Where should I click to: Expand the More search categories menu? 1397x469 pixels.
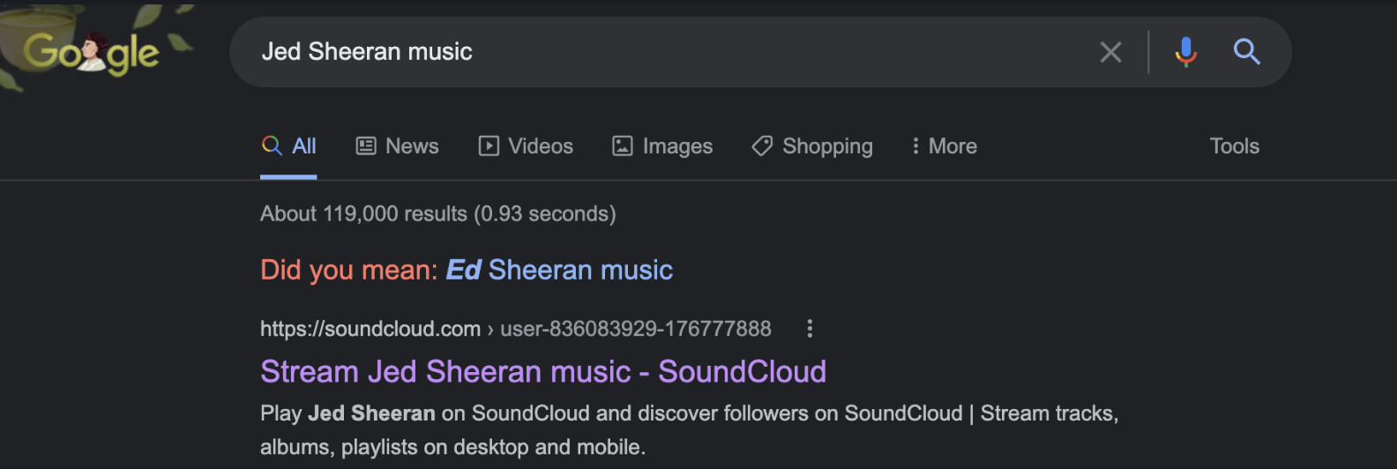[945, 146]
